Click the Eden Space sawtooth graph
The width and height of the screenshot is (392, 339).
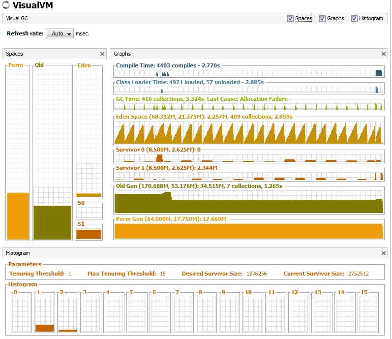(x=249, y=132)
